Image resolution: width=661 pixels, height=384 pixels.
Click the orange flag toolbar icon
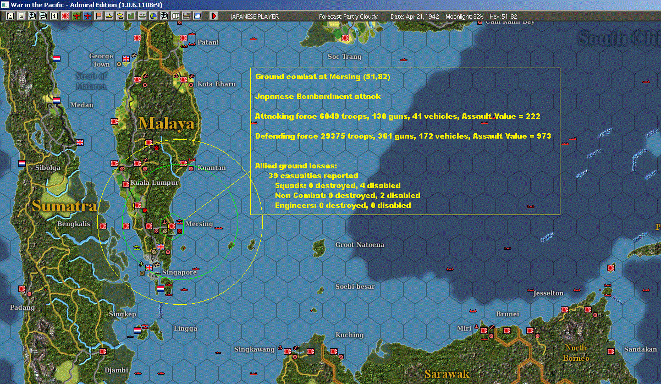[x=98, y=16]
